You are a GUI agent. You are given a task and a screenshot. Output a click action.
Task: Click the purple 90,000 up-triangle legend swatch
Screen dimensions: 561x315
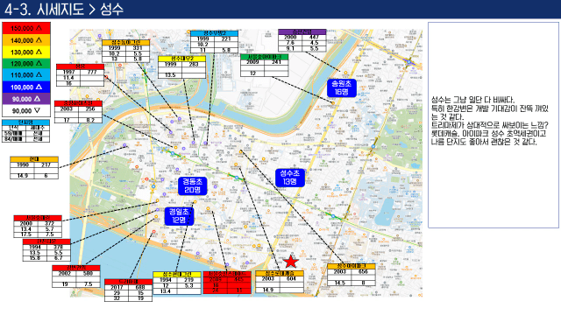pos(26,99)
